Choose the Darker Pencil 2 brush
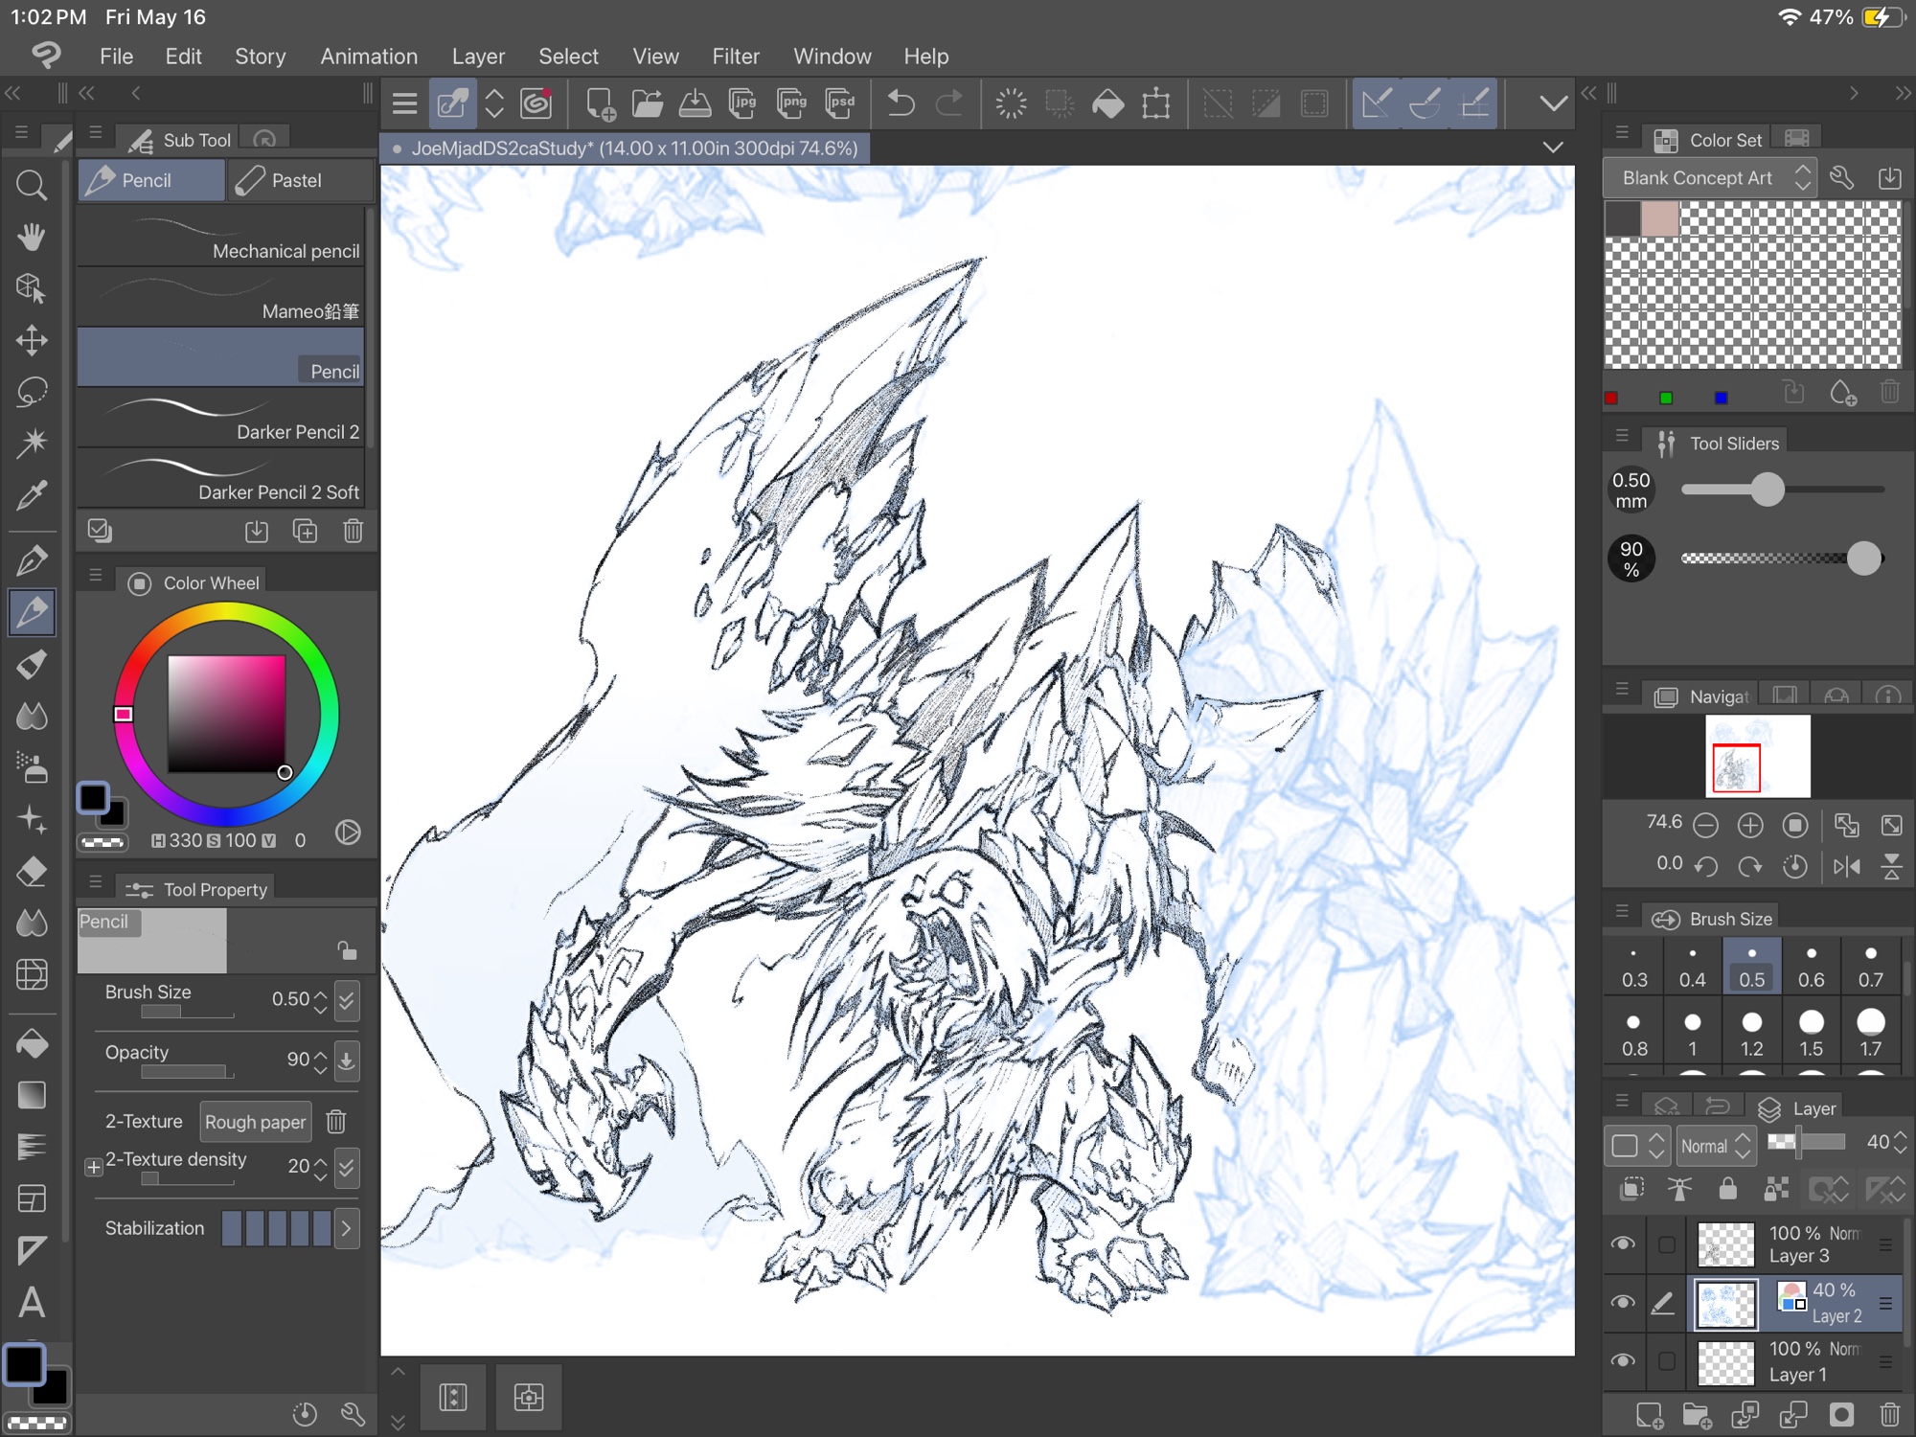1916x1437 pixels. click(220, 420)
